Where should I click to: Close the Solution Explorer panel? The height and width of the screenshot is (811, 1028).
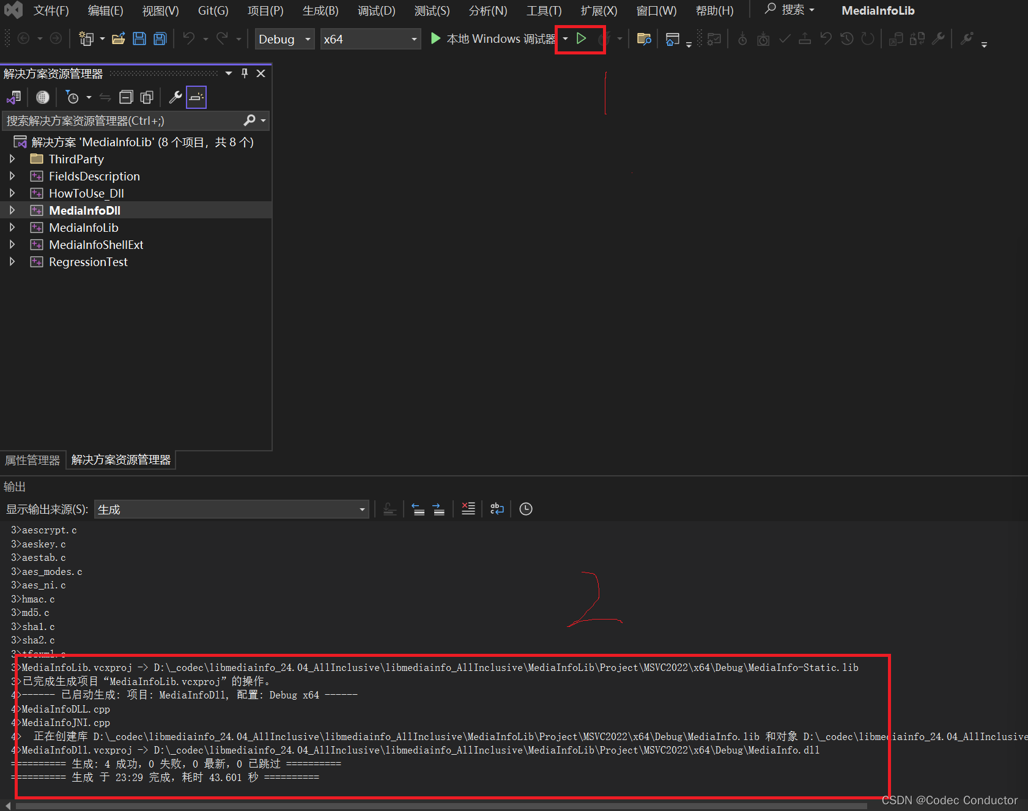261,73
